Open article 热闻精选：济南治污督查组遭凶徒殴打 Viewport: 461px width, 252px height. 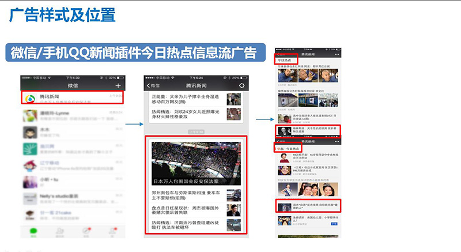click(x=196, y=225)
